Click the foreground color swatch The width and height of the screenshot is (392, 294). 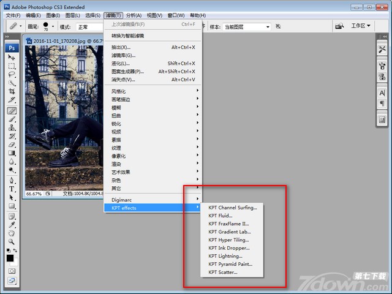(10, 258)
